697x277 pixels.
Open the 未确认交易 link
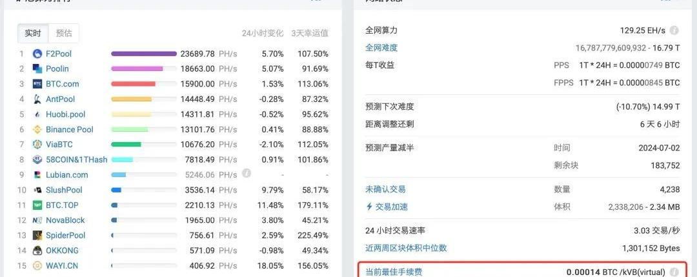[x=385, y=189]
